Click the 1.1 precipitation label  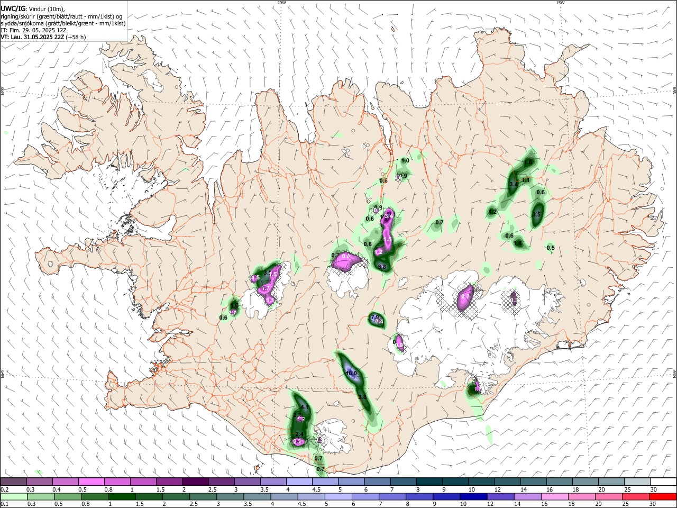pyautogui.click(x=526, y=180)
